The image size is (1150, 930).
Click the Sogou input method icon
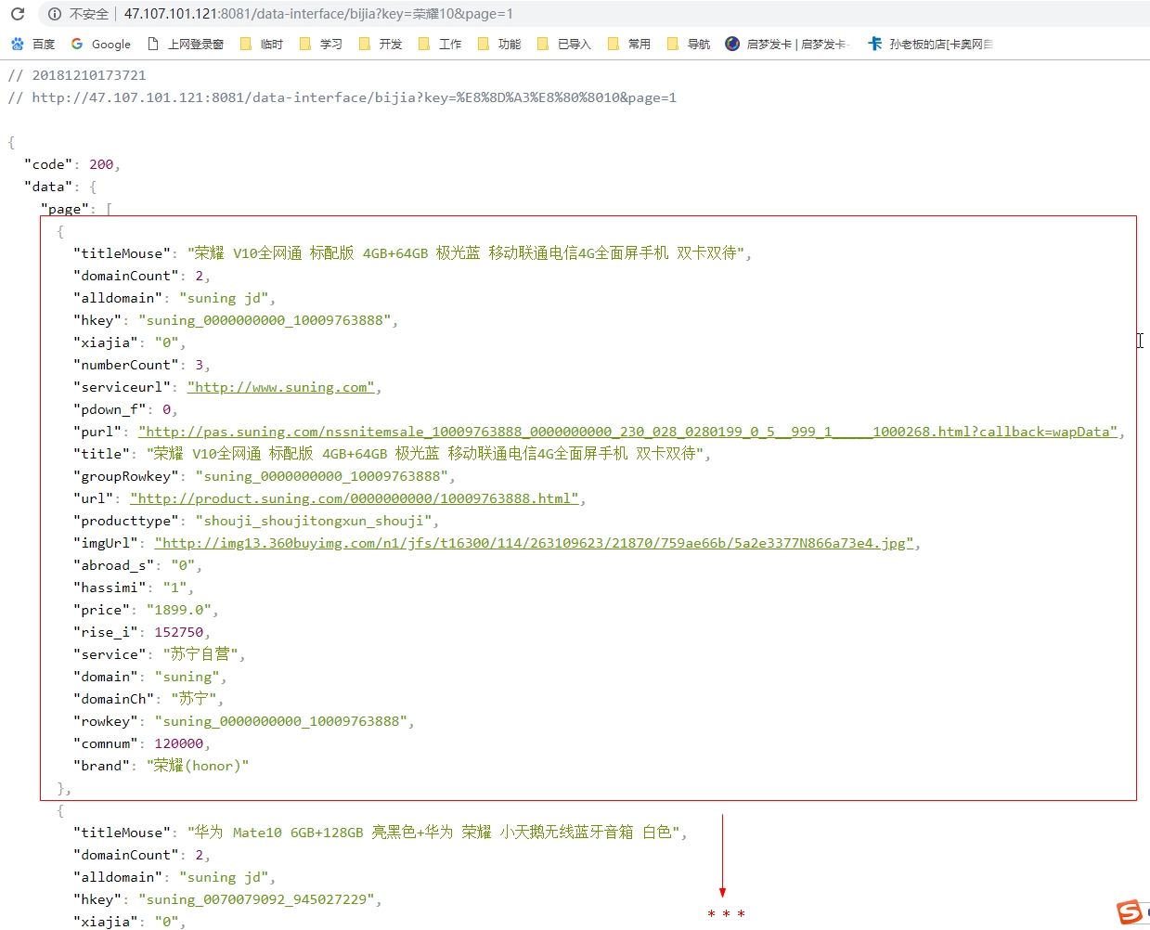pyautogui.click(x=1130, y=911)
